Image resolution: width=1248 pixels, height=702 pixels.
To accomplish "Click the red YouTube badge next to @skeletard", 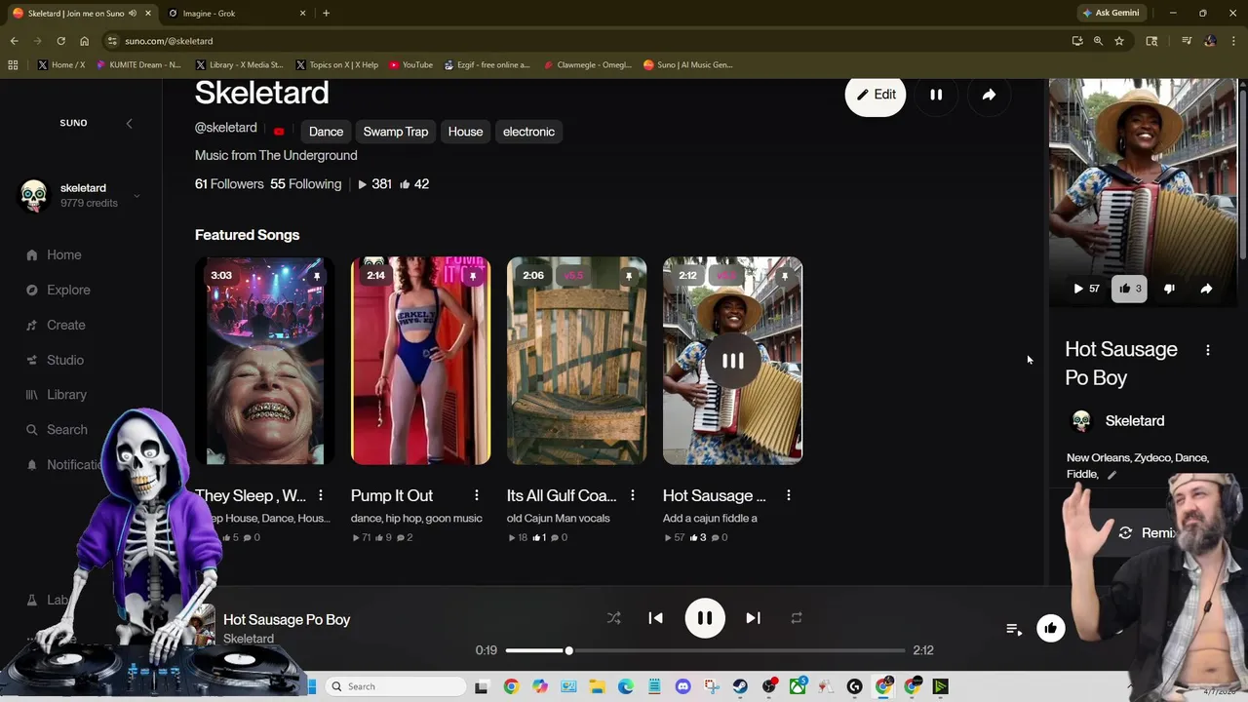I will coord(279,132).
